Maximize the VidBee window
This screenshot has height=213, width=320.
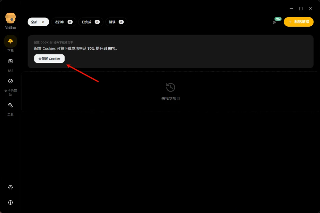301,8
